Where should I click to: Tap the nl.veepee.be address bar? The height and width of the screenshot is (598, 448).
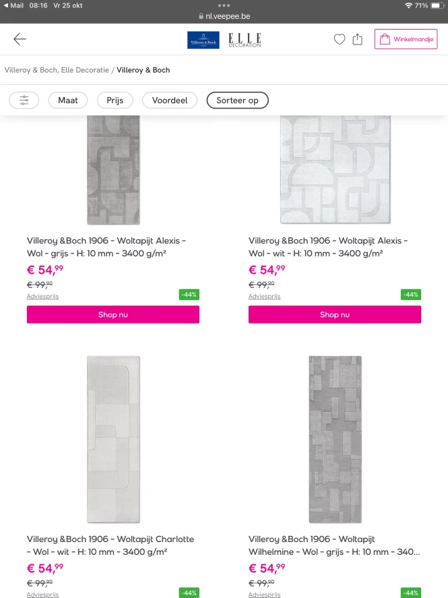[224, 17]
